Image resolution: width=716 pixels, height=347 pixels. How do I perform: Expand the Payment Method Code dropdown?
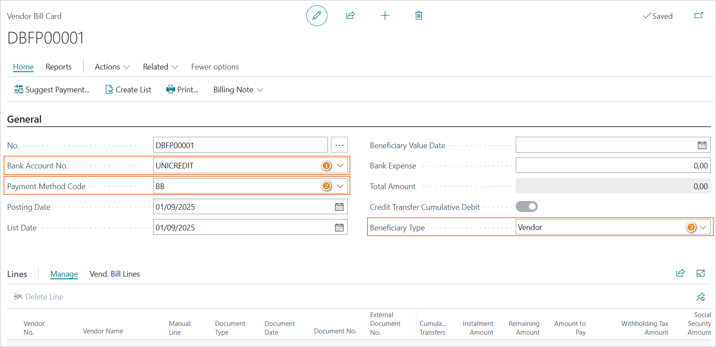click(x=340, y=186)
